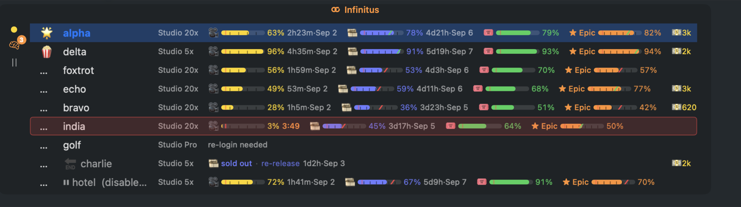Click the treasure chest icon in the bravo row

tap(346, 107)
